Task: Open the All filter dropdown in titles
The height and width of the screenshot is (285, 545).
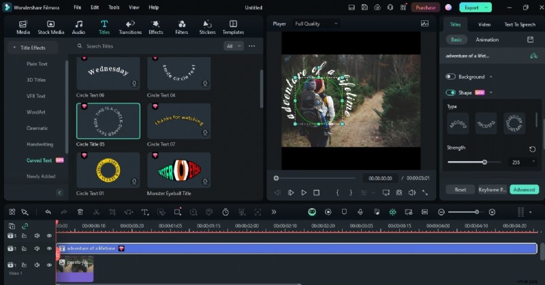Action: (234, 46)
